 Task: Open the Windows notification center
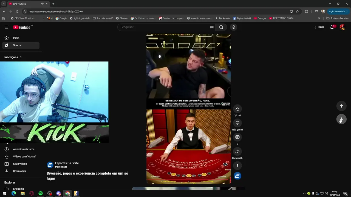(345, 193)
